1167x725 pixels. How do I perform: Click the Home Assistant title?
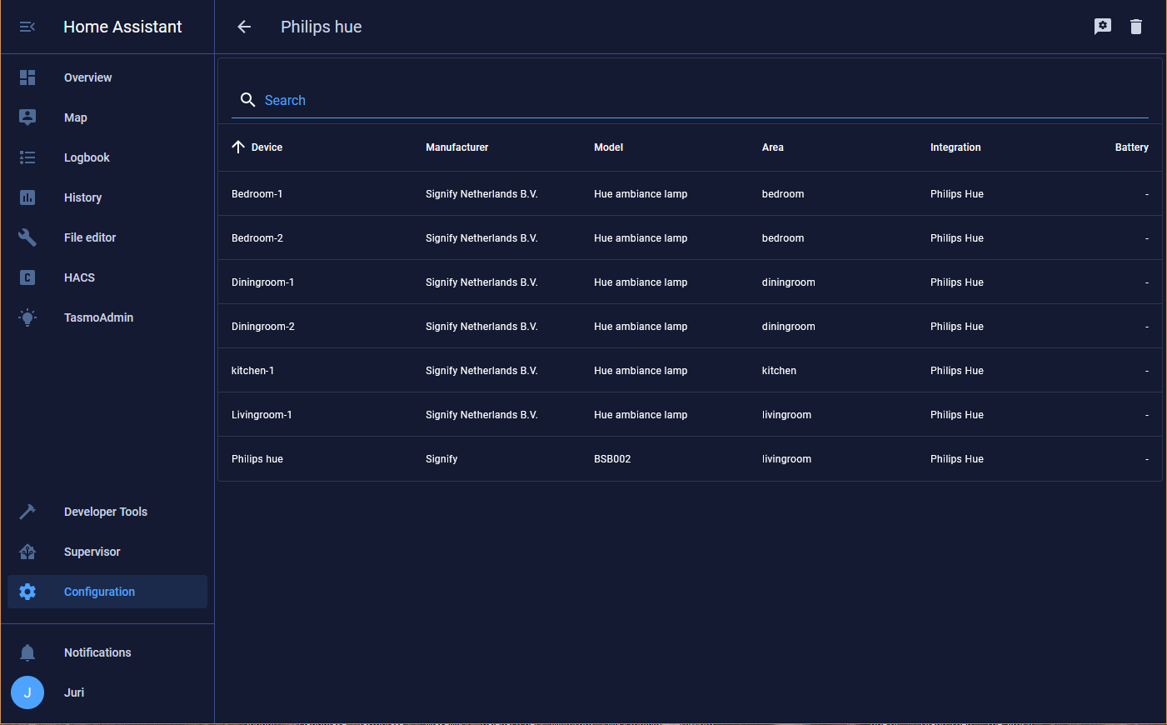click(122, 27)
